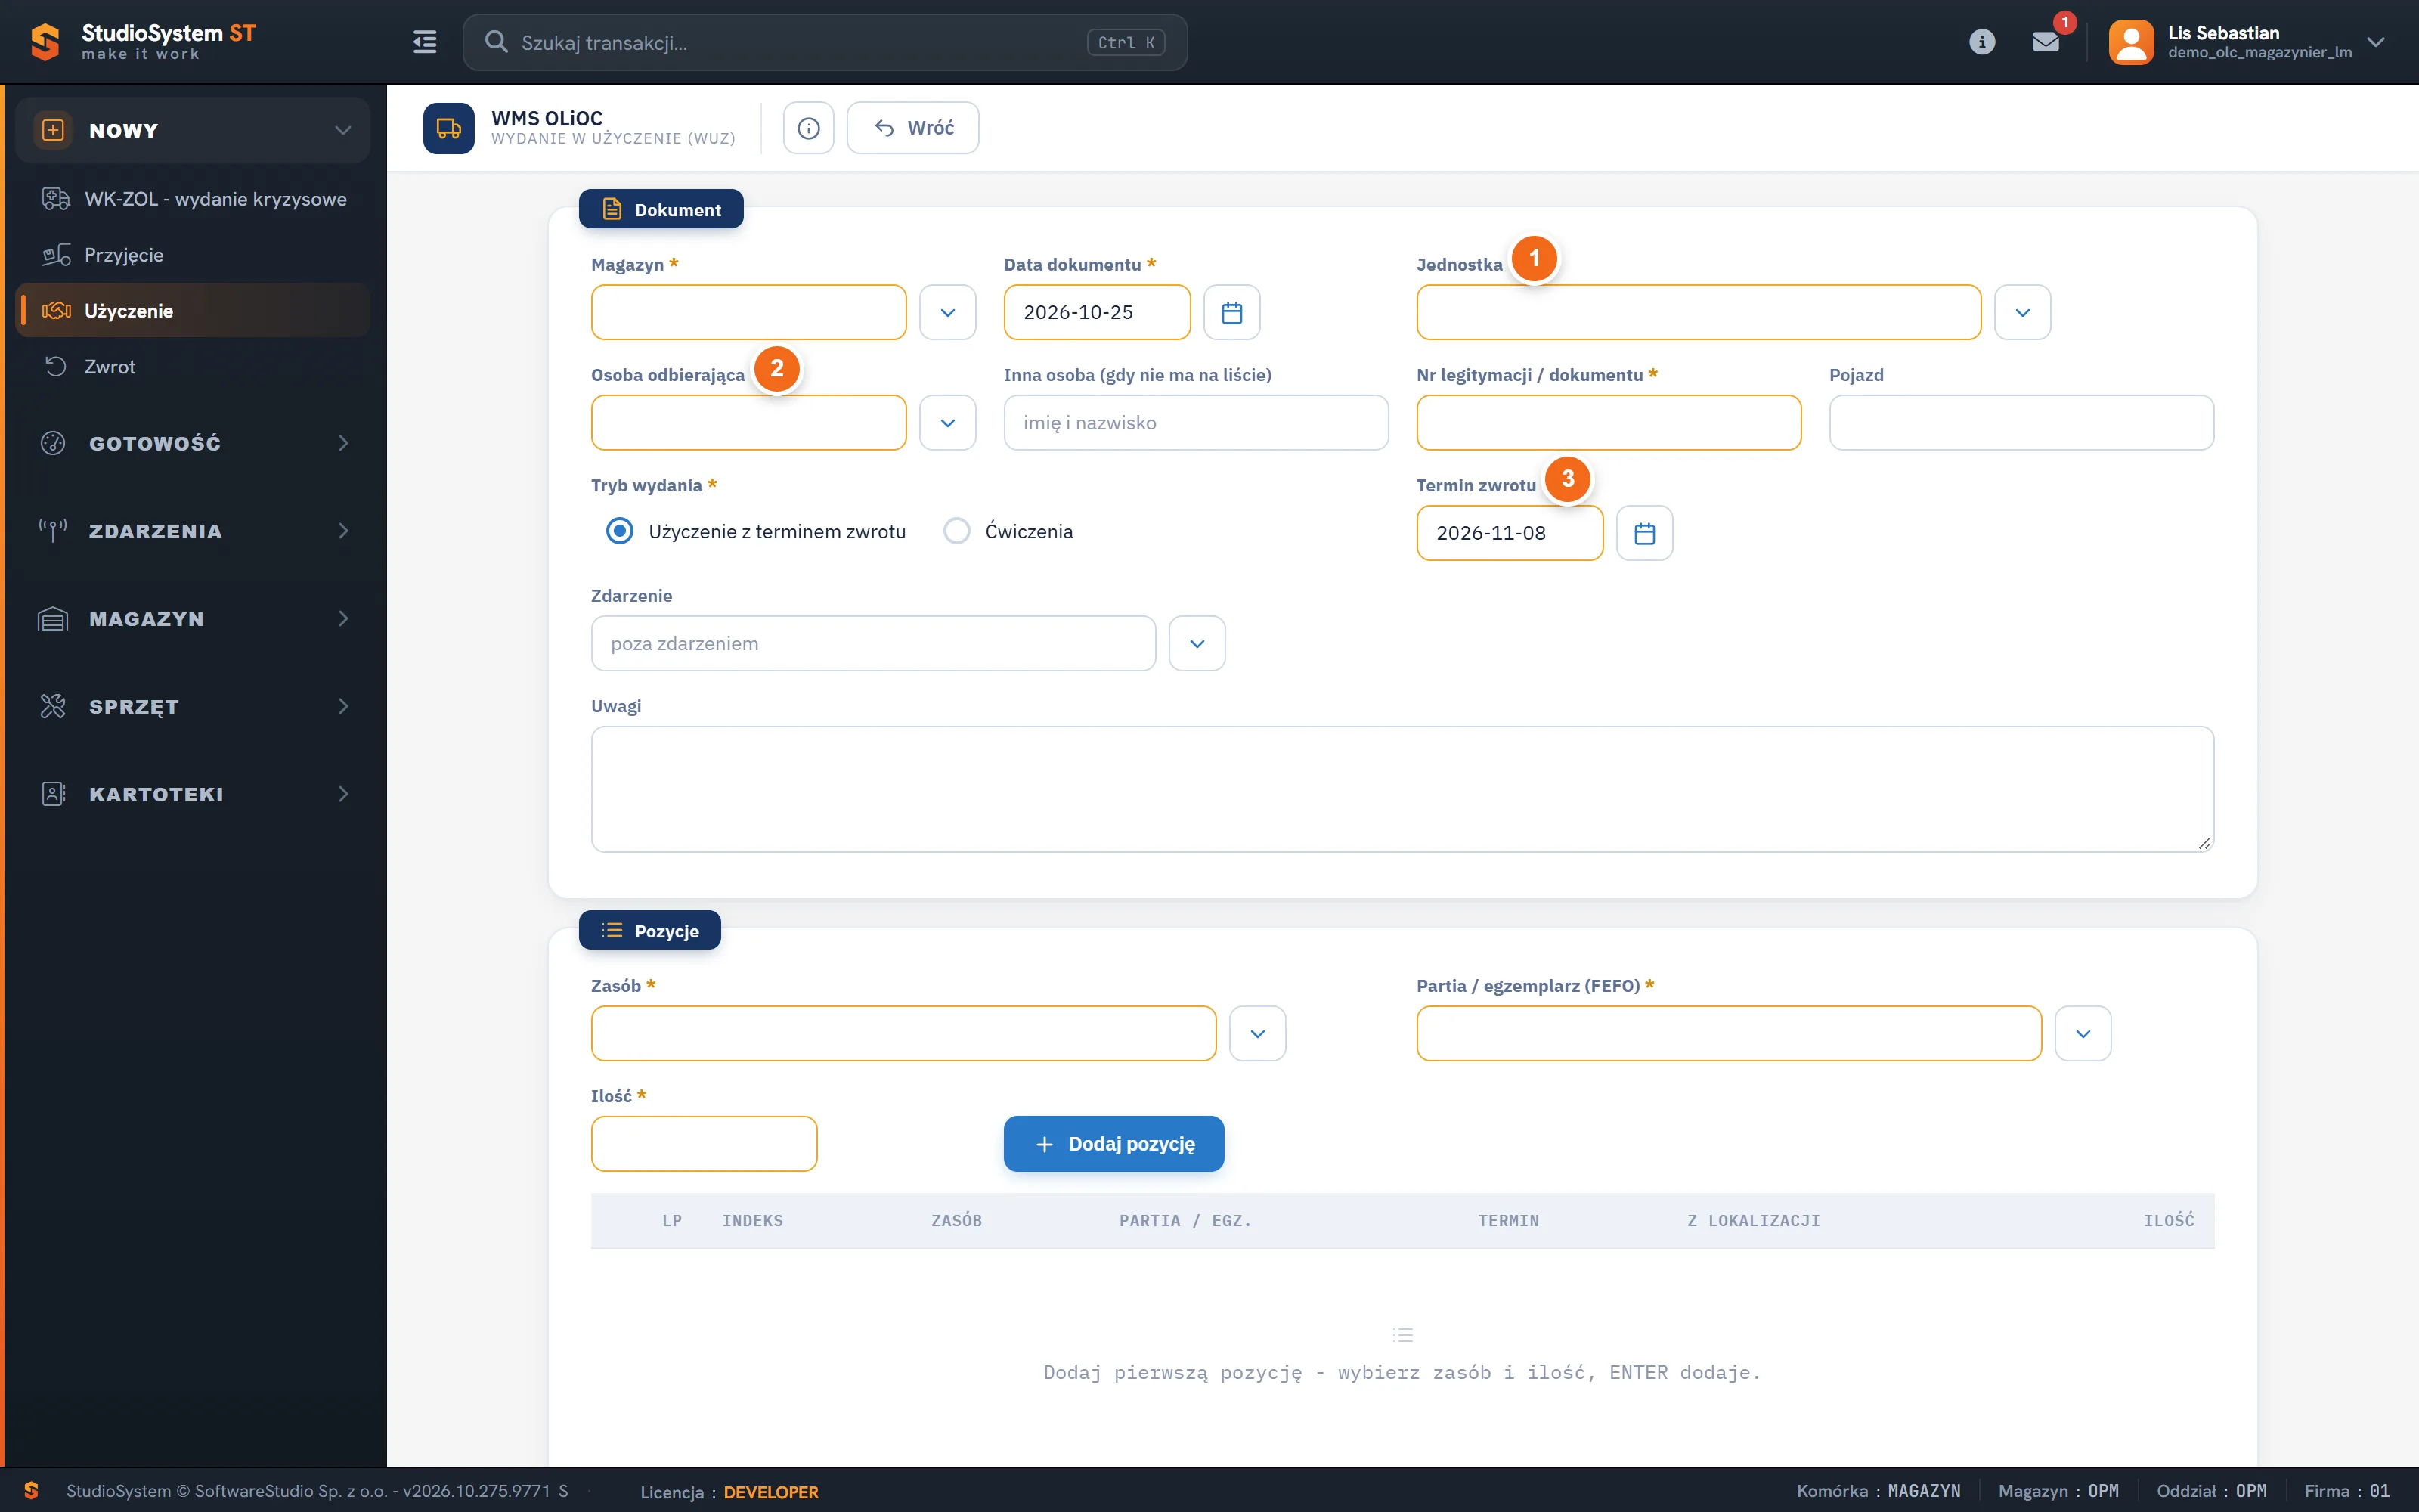The width and height of the screenshot is (2419, 1512).
Task: Click the Dodaj pozycję button
Action: click(1113, 1144)
